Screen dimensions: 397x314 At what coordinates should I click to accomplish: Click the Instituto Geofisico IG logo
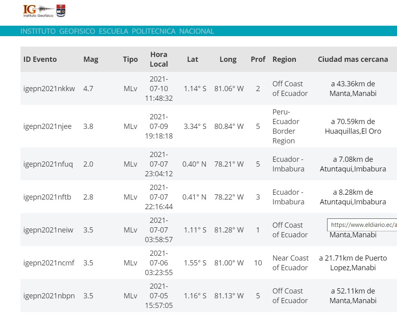pos(38,11)
